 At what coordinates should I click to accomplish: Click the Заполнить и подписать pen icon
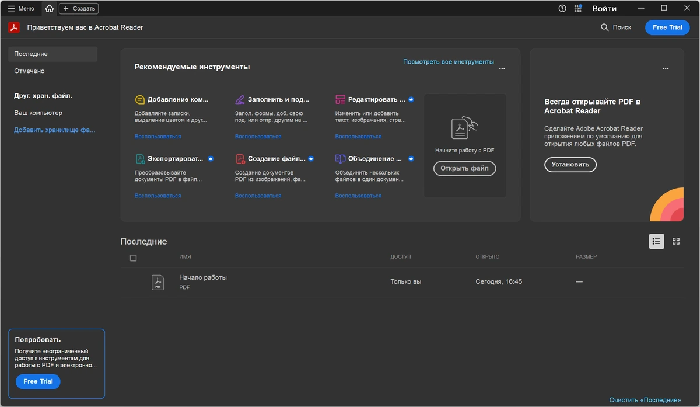(240, 100)
